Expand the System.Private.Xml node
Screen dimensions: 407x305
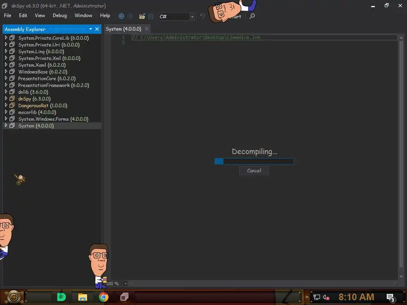[x=6, y=58]
